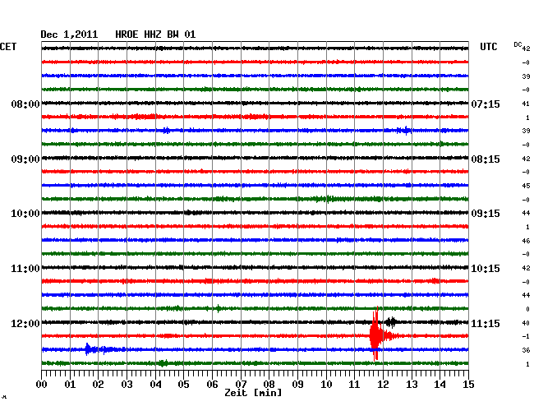Select the "08:00" CET time label
This screenshot has width=534, height=406.
pos(25,104)
